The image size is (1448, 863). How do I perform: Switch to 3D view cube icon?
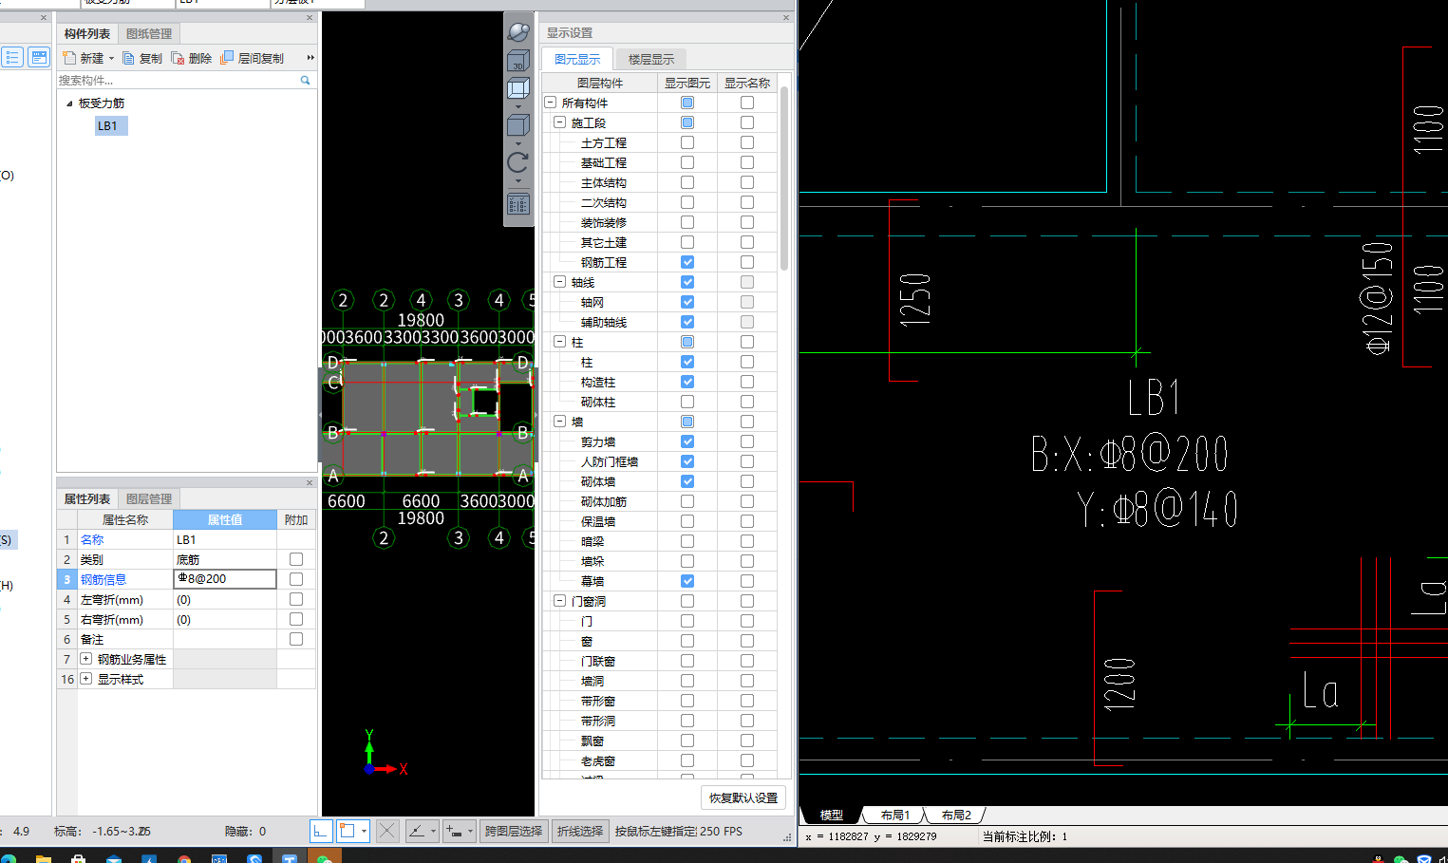(518, 61)
